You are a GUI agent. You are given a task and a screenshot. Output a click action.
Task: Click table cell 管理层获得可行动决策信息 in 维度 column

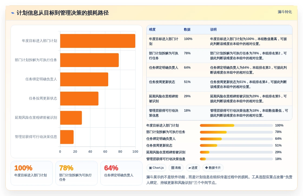(x=164, y=113)
